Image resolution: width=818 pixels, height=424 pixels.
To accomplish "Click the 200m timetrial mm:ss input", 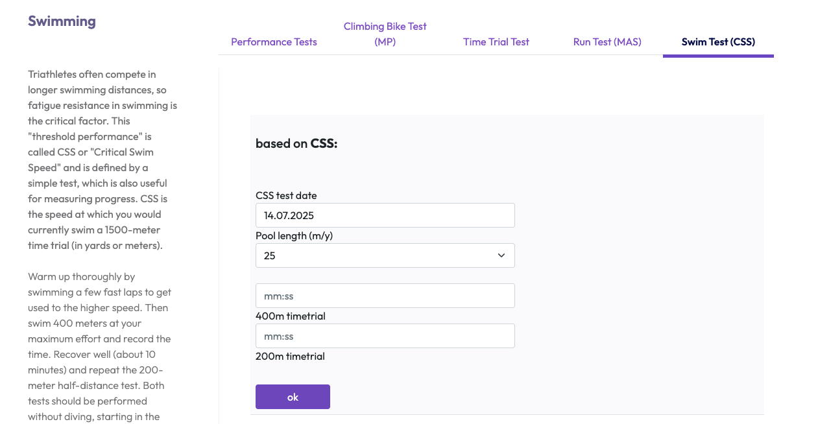I will (385, 336).
